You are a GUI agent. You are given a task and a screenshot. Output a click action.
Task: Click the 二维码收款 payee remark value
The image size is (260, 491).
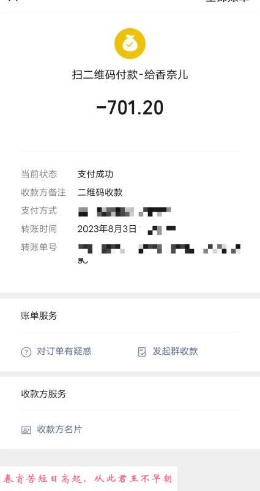[x=100, y=192]
